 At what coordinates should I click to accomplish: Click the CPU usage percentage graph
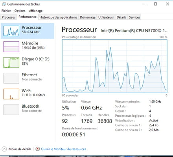[x=114, y=66]
